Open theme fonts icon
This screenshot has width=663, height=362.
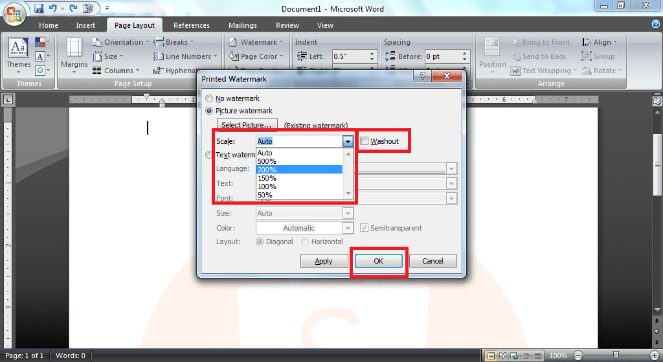click(x=42, y=56)
